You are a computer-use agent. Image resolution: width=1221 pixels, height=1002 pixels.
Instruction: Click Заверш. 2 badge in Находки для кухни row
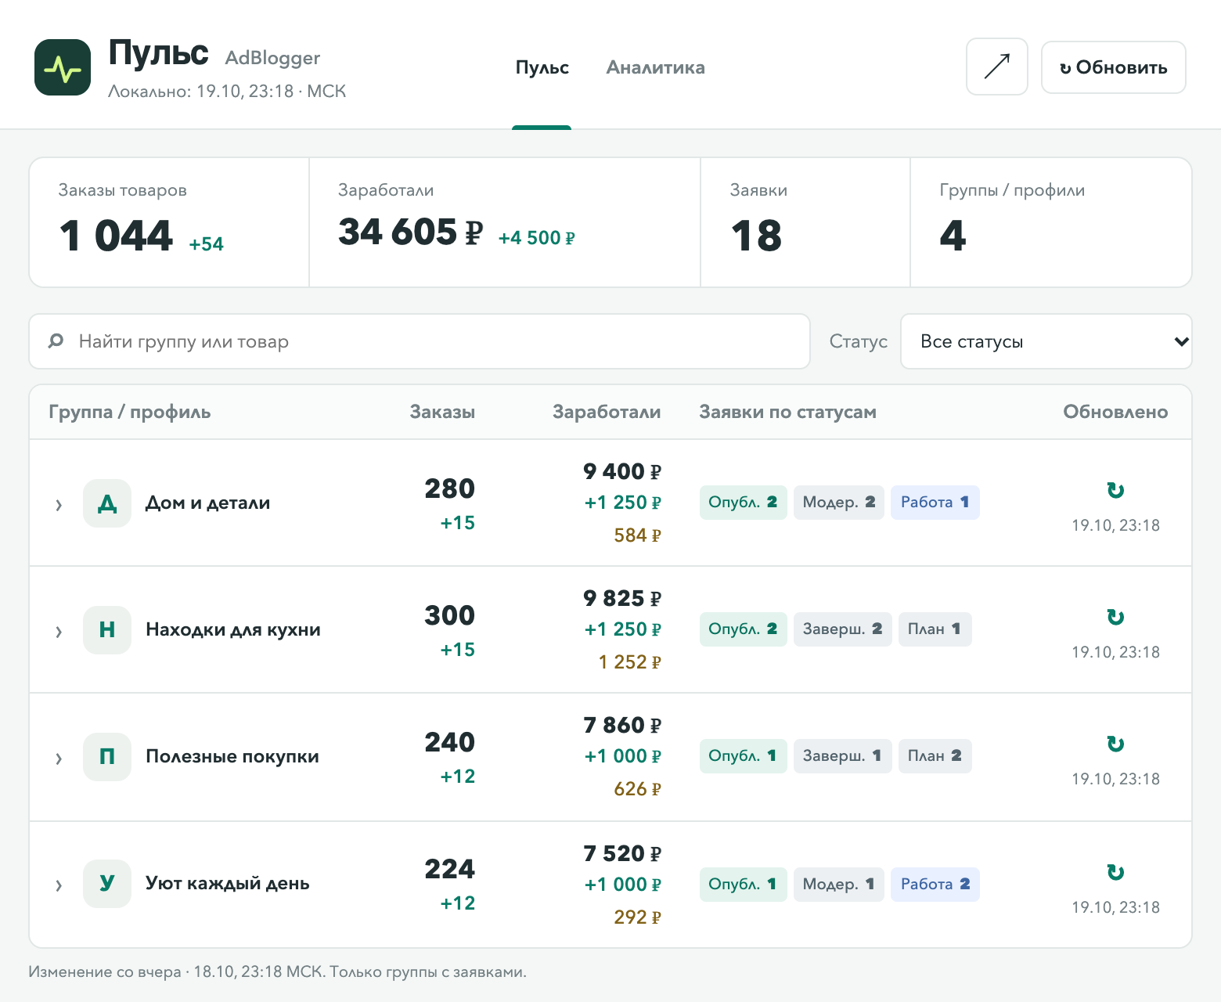842,629
